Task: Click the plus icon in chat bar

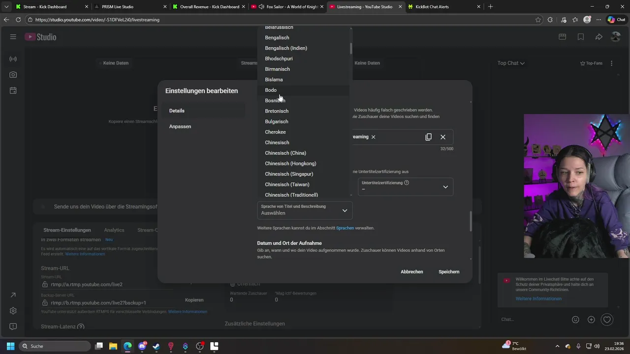Action: (x=591, y=320)
